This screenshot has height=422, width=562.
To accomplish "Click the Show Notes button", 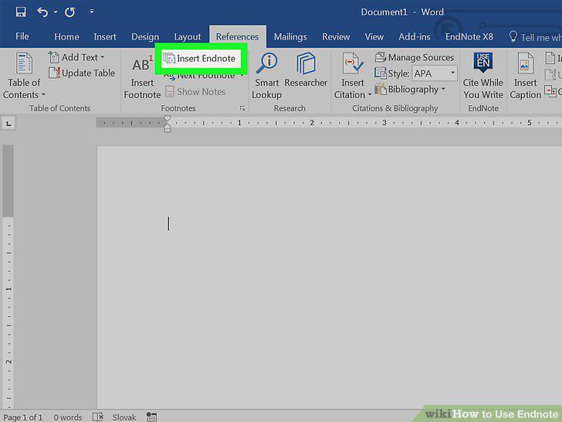I will click(195, 92).
